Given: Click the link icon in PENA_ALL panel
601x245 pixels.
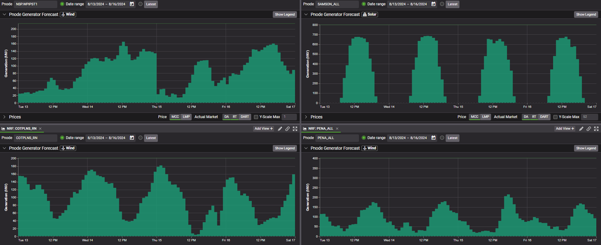Looking at the screenshot, I should [x=589, y=129].
